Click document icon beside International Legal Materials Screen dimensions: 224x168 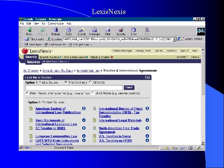click(x=95, y=120)
